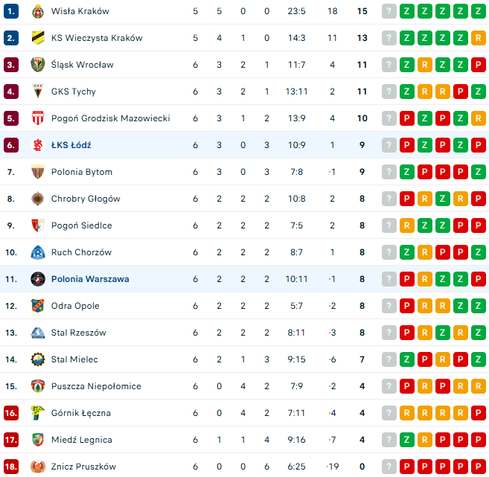Viewport: 489px width, 477px height.
Task: Click the orange R form badge for KS Wieczysta Kraków
Action: click(x=479, y=38)
